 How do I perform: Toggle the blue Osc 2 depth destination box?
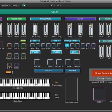click(17, 55)
